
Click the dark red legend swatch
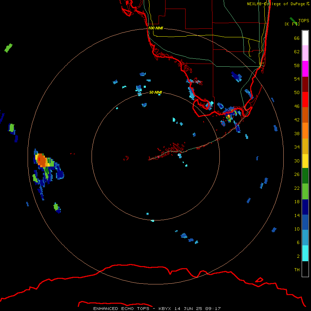pyautogui.click(x=305, y=84)
